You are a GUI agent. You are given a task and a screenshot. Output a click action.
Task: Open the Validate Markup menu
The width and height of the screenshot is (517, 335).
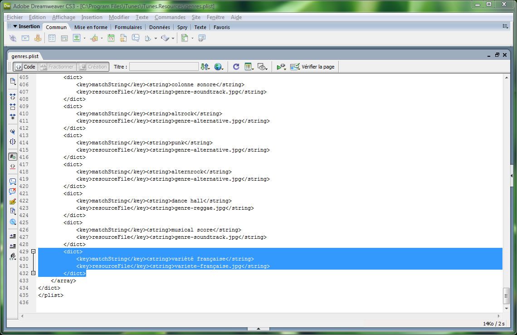coord(281,67)
